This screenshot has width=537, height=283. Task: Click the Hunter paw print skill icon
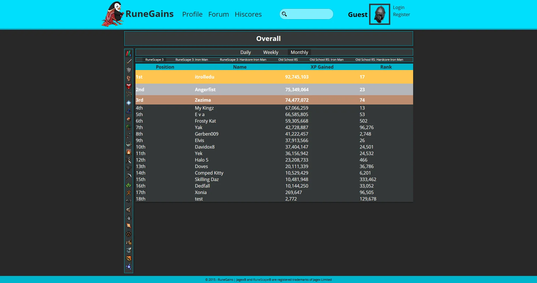coord(129,234)
